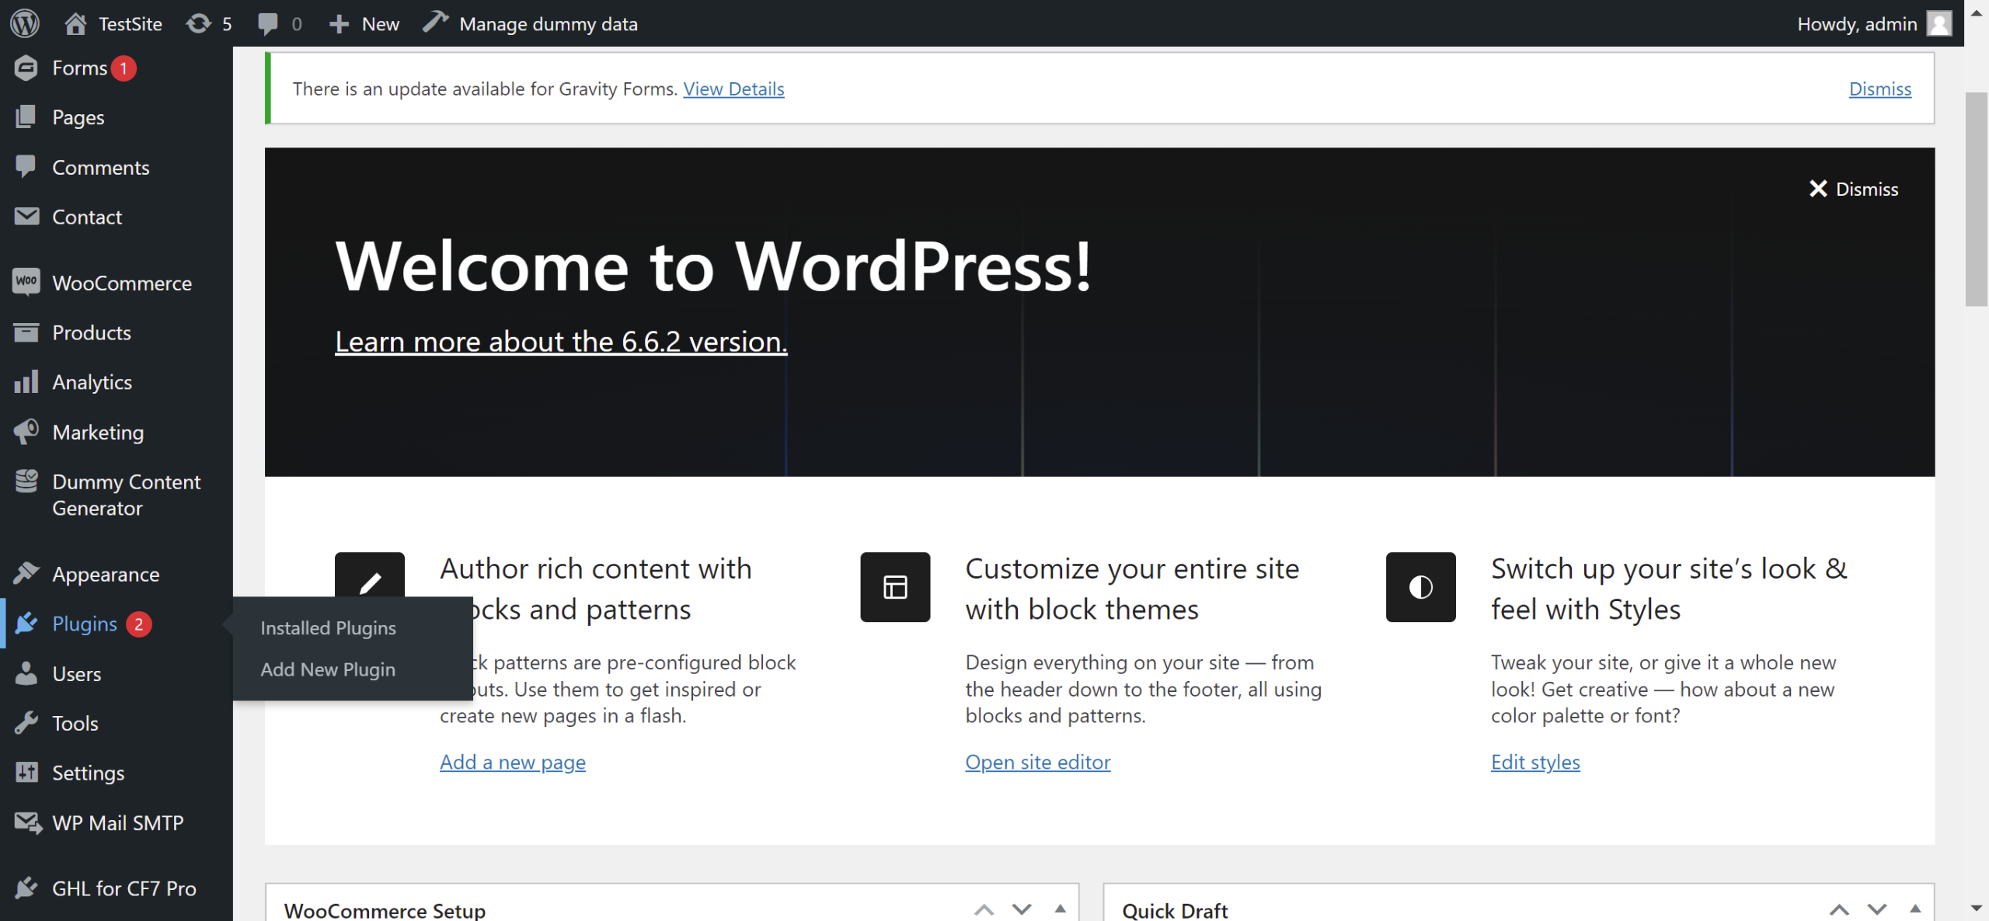Open Analytics from the sidebar

(92, 382)
